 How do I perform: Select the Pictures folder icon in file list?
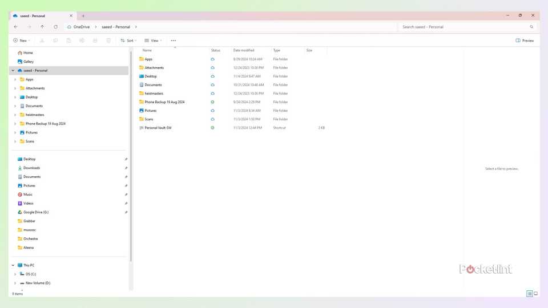pyautogui.click(x=142, y=111)
